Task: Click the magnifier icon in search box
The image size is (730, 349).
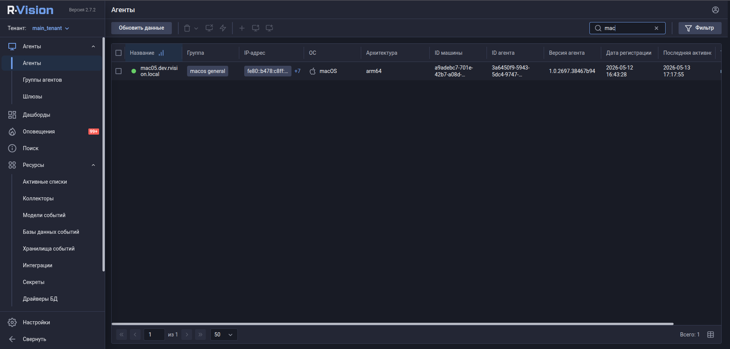Action: [x=598, y=28]
